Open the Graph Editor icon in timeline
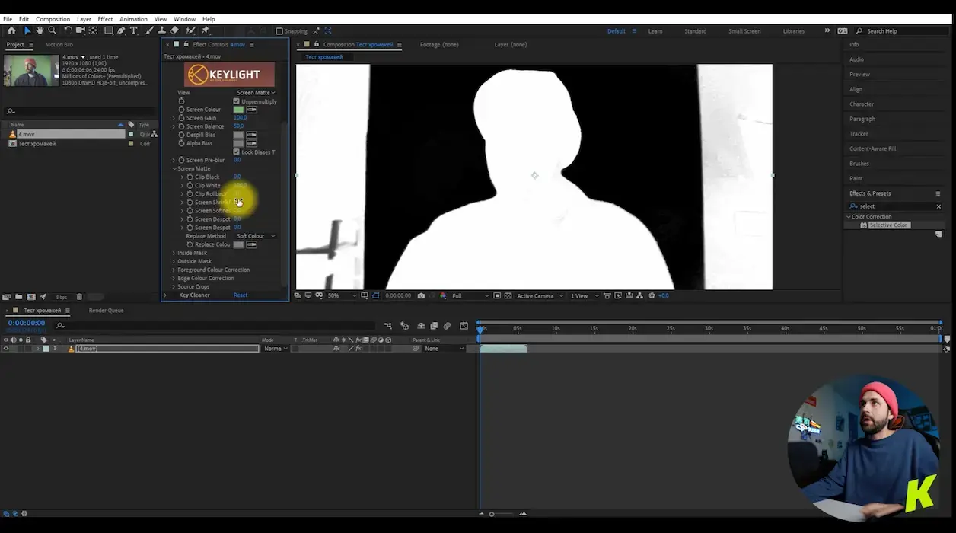The image size is (956, 533). pos(464,326)
